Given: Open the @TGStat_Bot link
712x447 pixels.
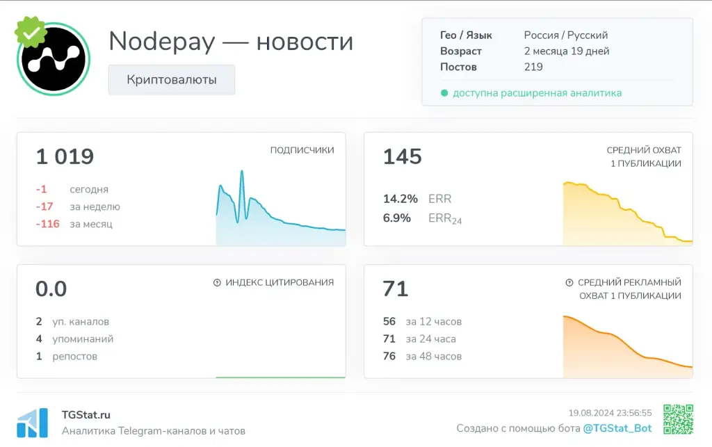Looking at the screenshot, I should tap(617, 428).
